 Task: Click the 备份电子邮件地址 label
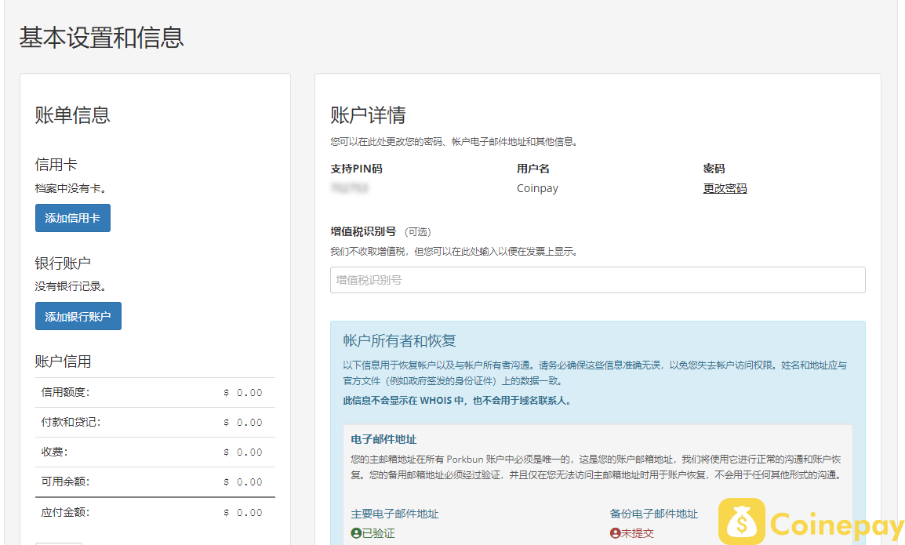(x=654, y=514)
